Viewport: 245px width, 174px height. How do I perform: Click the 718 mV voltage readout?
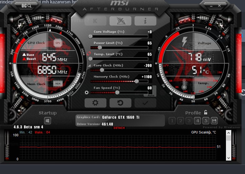(199, 57)
